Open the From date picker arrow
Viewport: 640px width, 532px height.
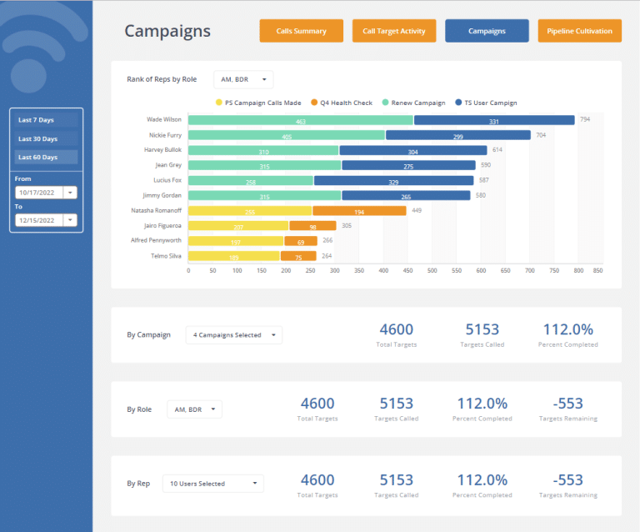click(70, 192)
